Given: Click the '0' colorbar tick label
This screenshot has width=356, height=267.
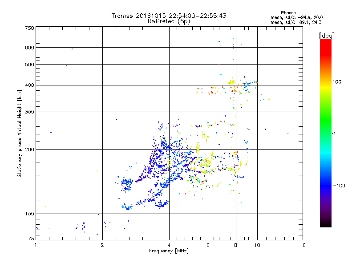Looking at the screenshot, I should 334,134.
